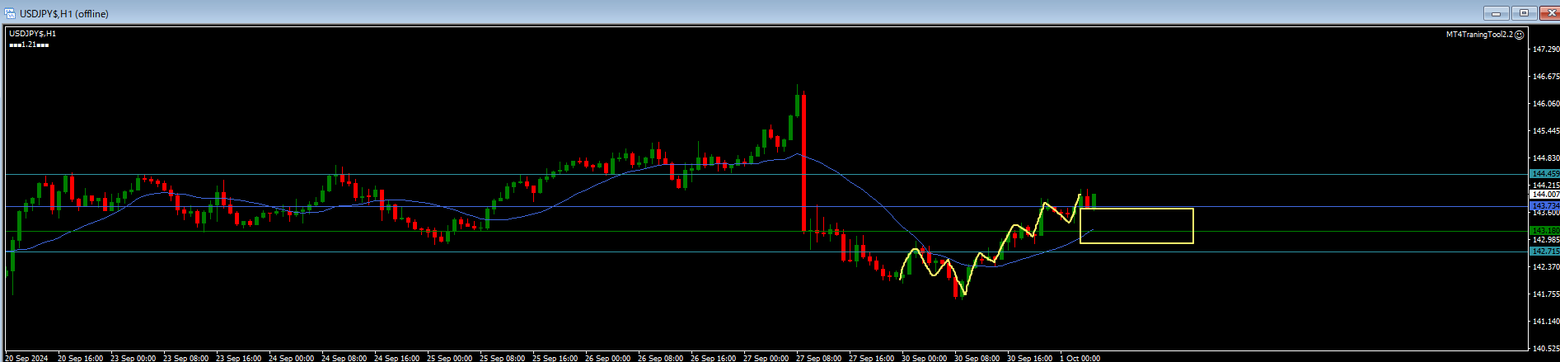Click the 25 Sep 00:00 time axis label
Screen dimensions: 1560x362
tap(449, 358)
